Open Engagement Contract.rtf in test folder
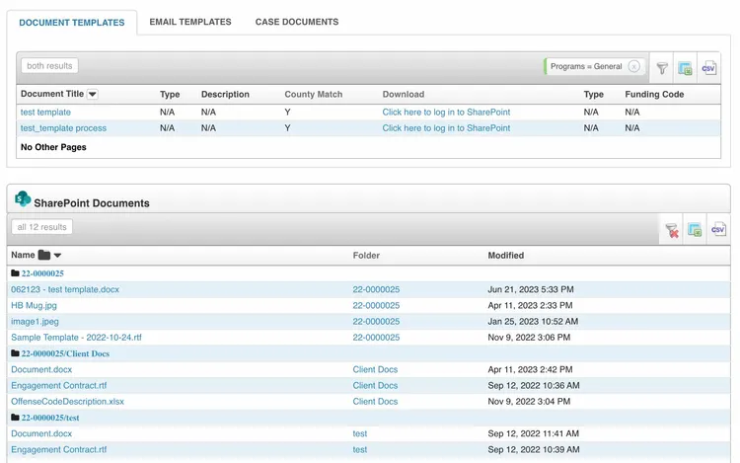The image size is (740, 463). (59, 450)
